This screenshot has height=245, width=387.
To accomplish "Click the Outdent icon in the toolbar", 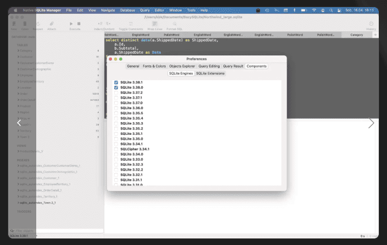I will click(108, 24).
